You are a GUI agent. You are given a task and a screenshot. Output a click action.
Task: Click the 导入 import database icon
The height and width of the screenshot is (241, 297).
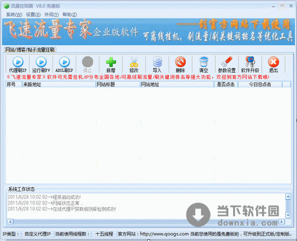click(x=157, y=62)
